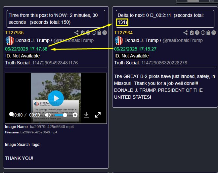Click 'Image Search Tags:' label

tap(22, 145)
